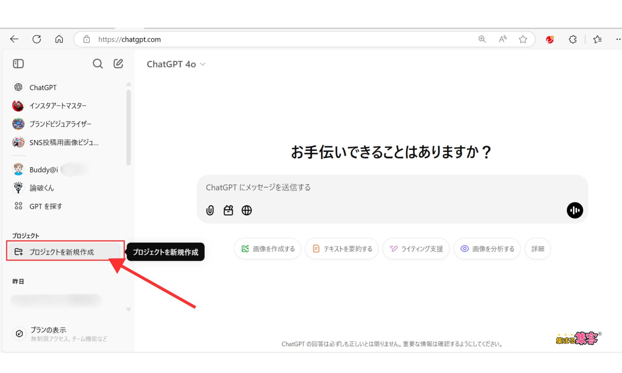The width and height of the screenshot is (622, 373).
Task: Open GPT を探す in the sidebar
Action: [x=46, y=206]
